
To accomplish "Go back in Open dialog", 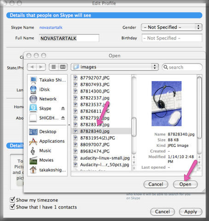I will click(x=32, y=67).
